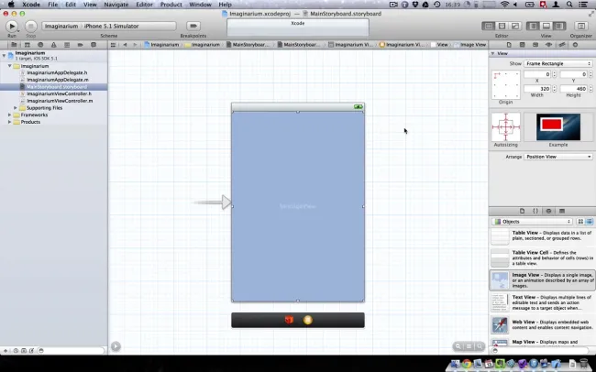Show the Search navigator
Image resolution: width=596 pixels, height=372 pixels.
pos(40,45)
